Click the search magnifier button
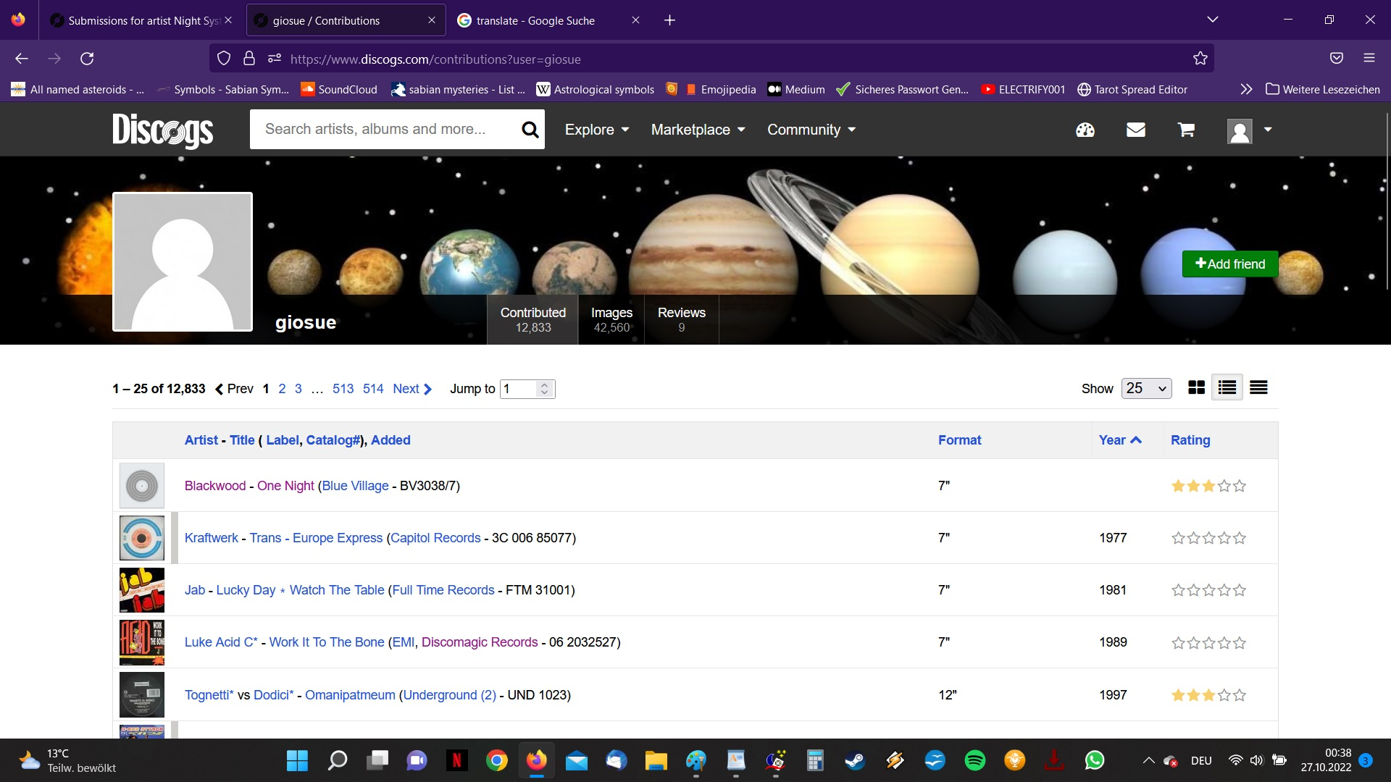This screenshot has width=1391, height=782. (x=530, y=130)
